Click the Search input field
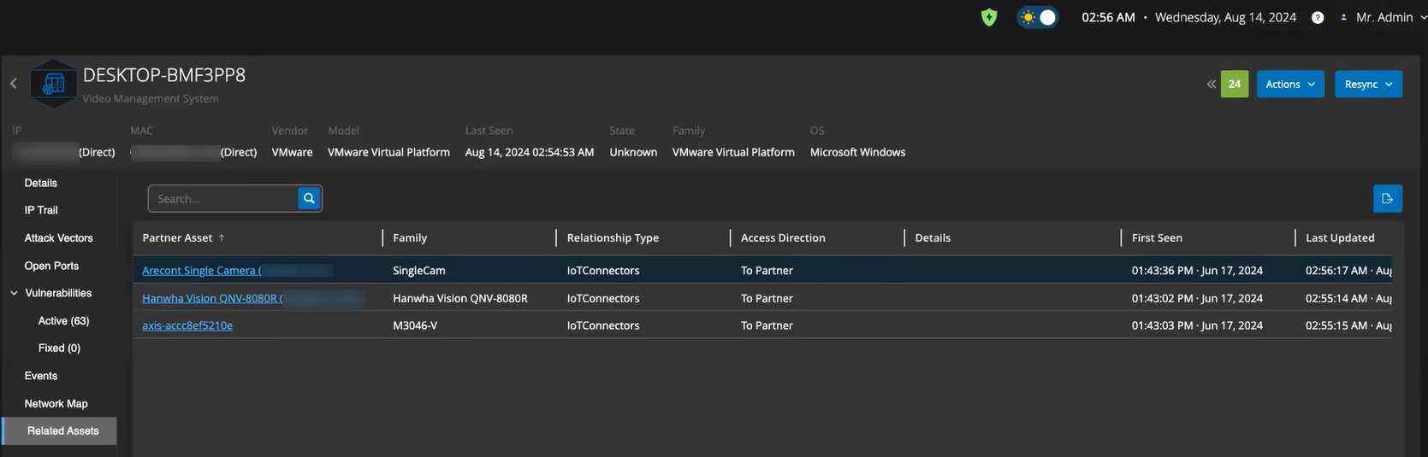This screenshot has width=1428, height=457. 222,198
